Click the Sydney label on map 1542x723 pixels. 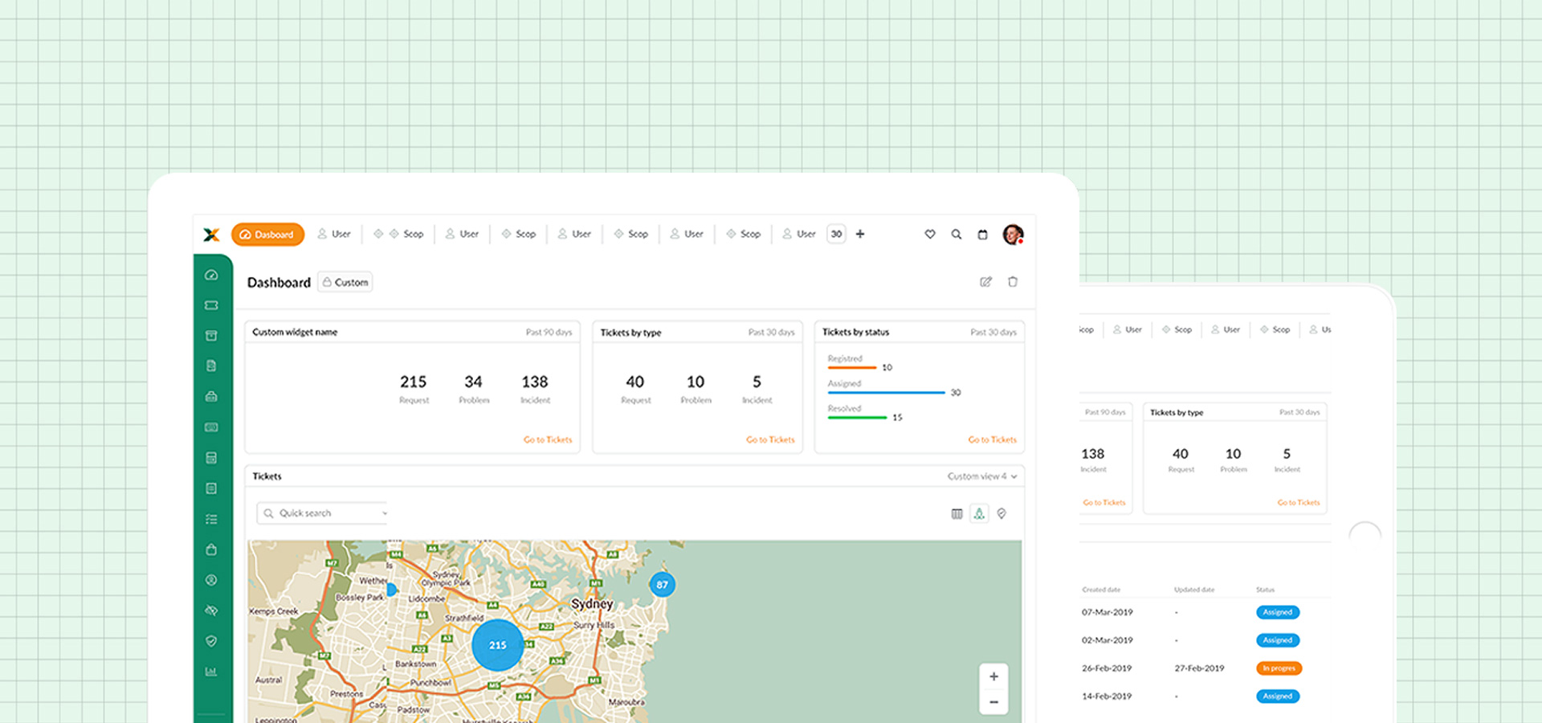[x=592, y=603]
